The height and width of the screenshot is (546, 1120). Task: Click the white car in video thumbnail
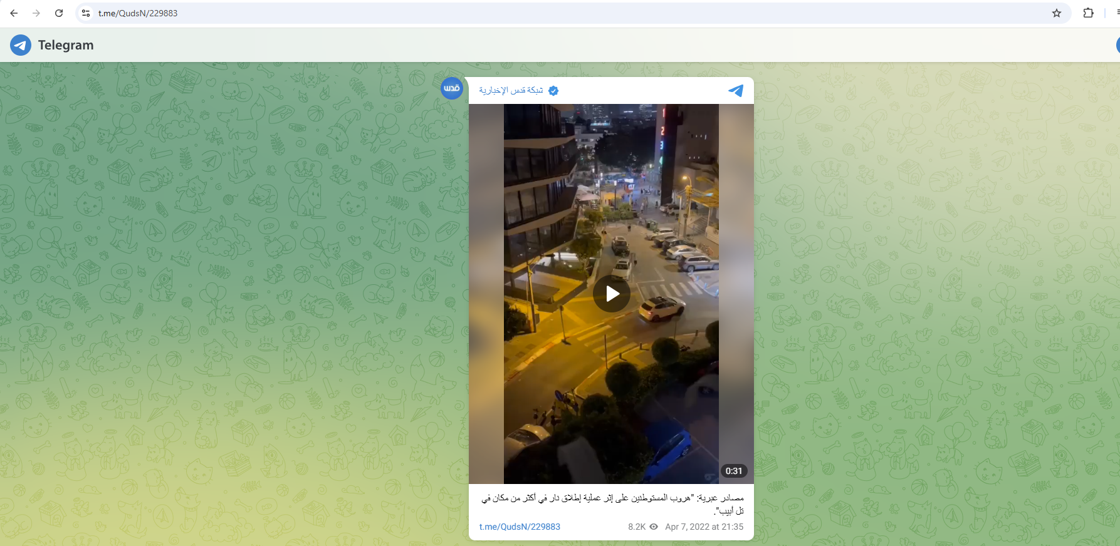pos(661,308)
